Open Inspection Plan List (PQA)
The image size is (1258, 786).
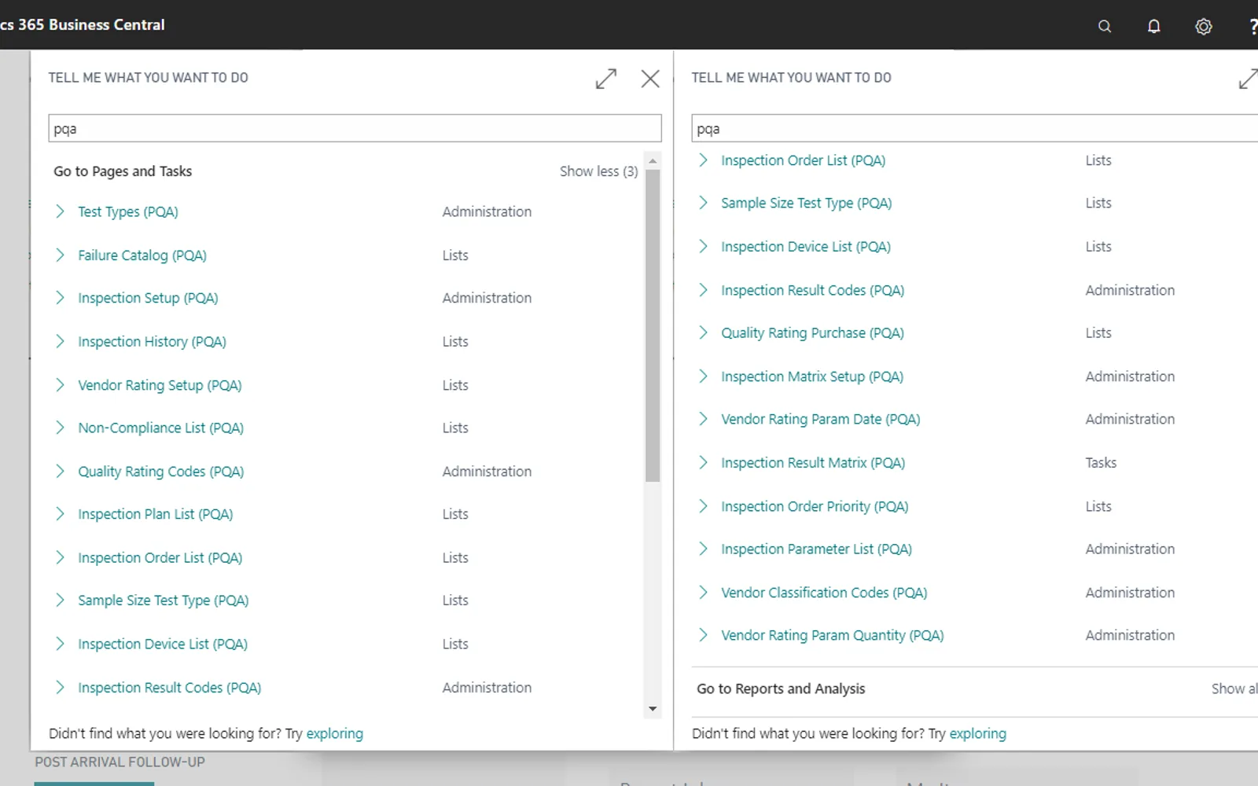tap(155, 514)
